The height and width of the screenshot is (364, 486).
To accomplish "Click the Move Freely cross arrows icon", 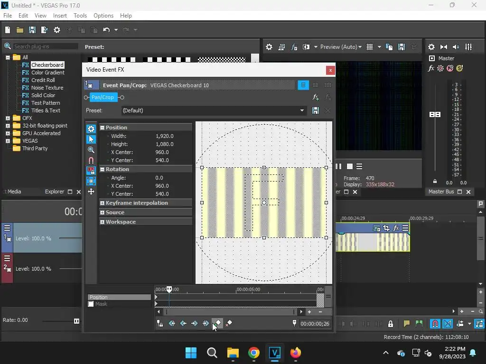I will 91,191.
